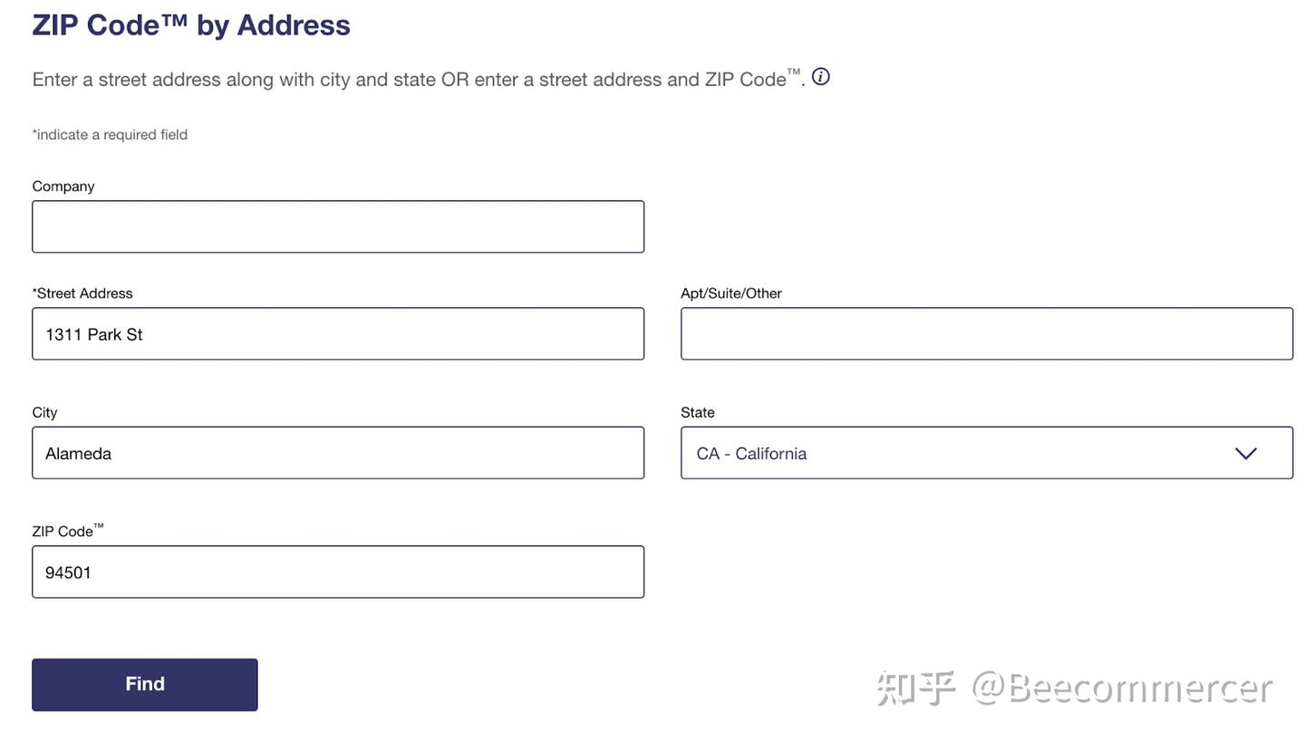Click the @Beecommercer watermark text

coord(1123,688)
